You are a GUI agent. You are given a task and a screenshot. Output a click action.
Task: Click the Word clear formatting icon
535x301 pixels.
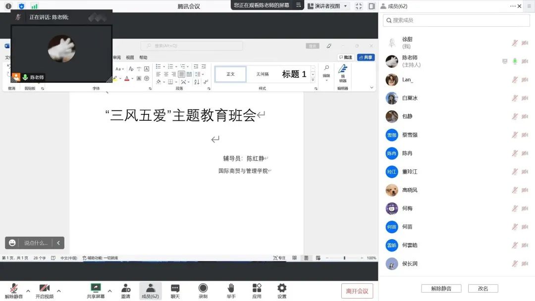(131, 69)
